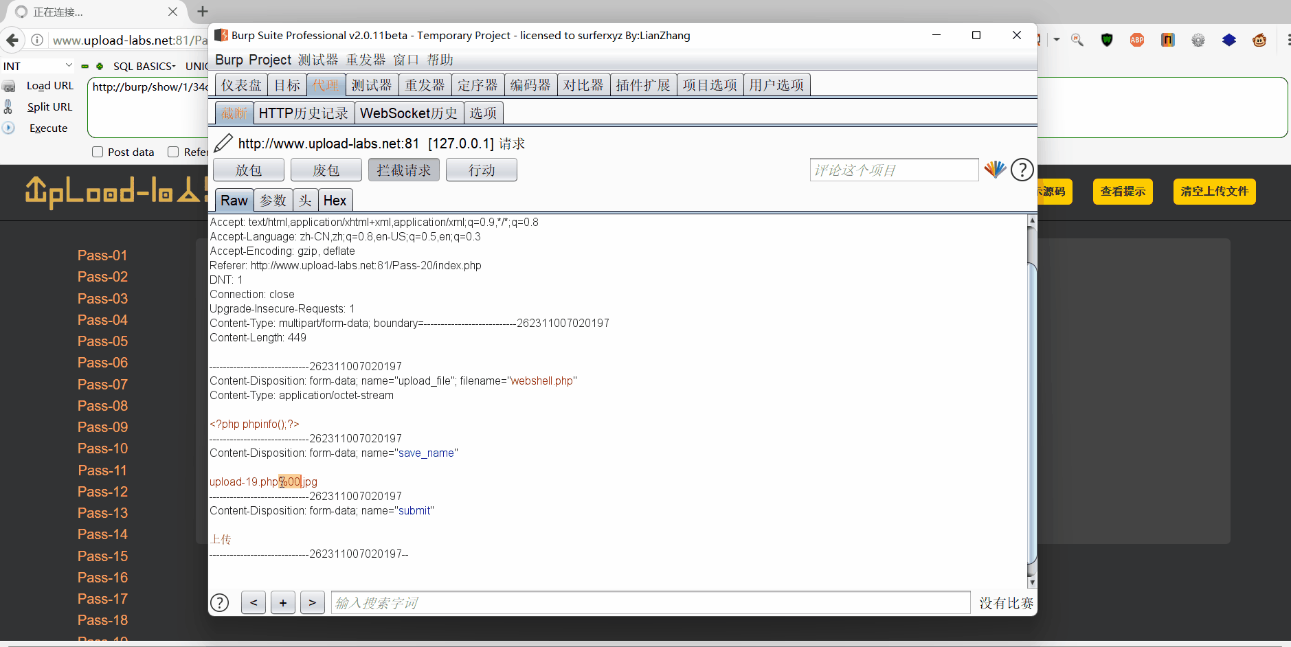
Task: Click the Split URL scissors icon
Action: coord(8,106)
